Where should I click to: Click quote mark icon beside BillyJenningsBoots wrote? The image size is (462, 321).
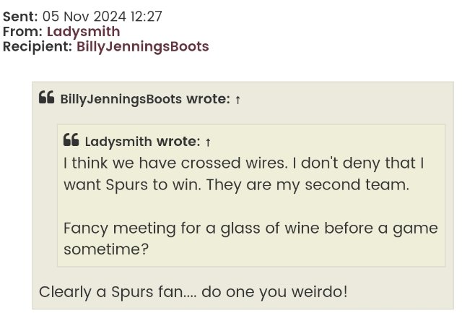click(x=47, y=98)
